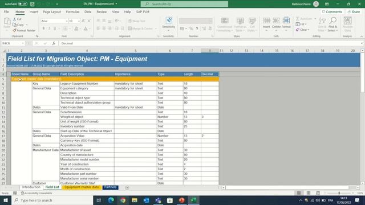
Task: Toggle Italic formatting
Action: pyautogui.click(x=49, y=28)
